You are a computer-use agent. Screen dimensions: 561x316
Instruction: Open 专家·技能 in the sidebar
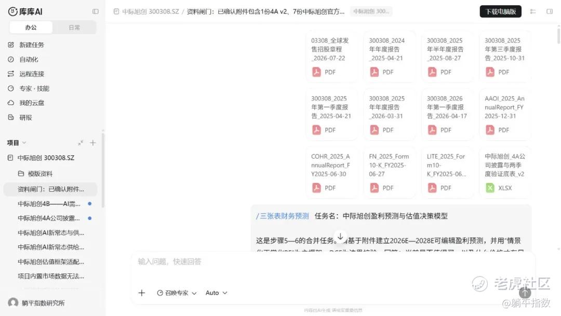click(34, 88)
